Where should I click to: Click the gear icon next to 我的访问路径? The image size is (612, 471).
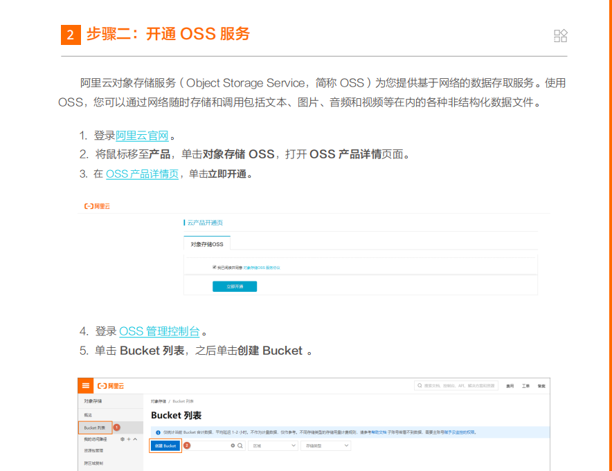(123, 439)
